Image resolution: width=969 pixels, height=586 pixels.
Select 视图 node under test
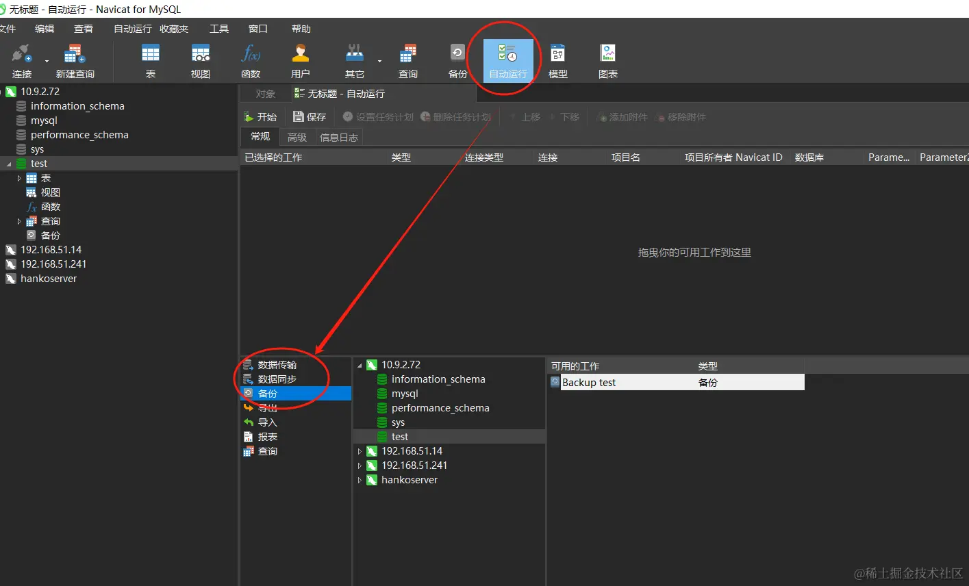(x=50, y=192)
